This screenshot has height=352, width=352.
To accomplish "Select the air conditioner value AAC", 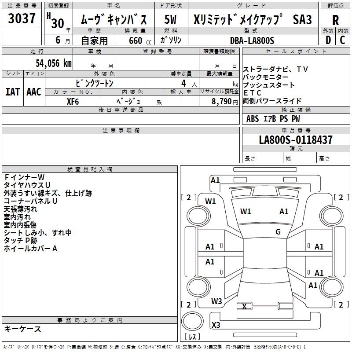I will pos(34,92).
